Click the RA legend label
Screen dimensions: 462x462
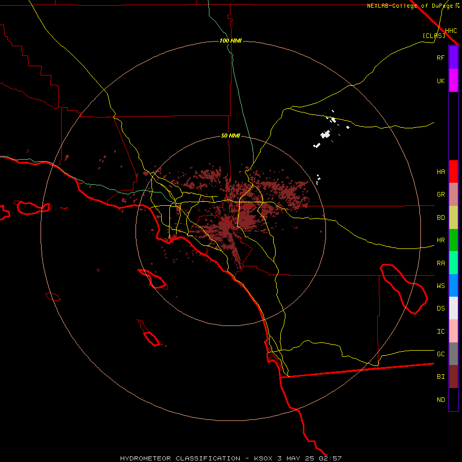click(x=440, y=263)
